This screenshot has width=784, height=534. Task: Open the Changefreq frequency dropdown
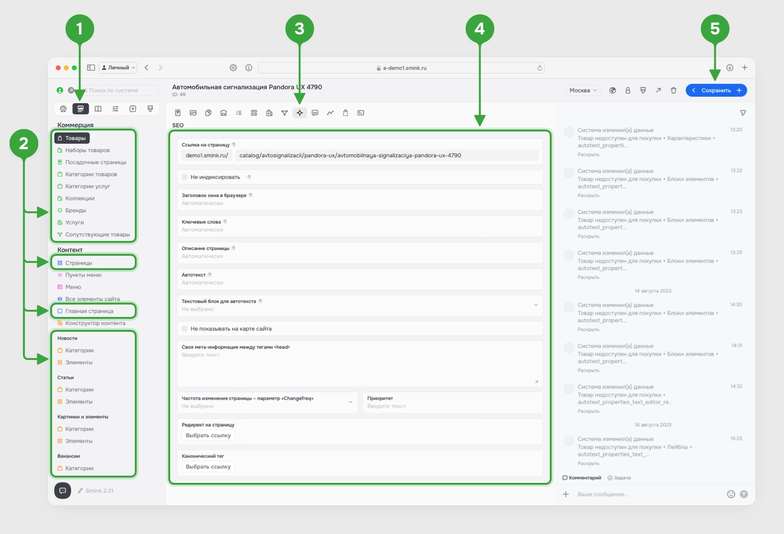(x=350, y=402)
